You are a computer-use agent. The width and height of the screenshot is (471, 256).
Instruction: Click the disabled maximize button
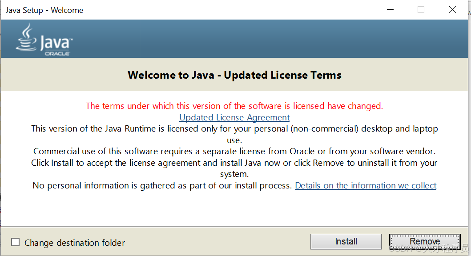[x=421, y=10]
